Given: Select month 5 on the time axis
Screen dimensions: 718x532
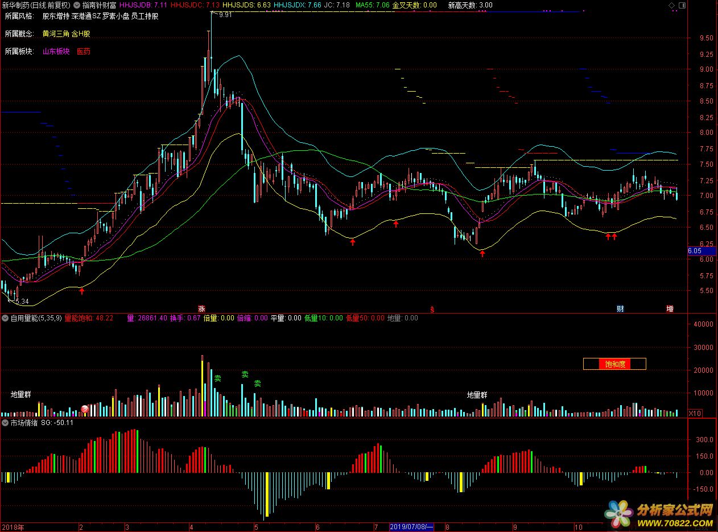Looking at the screenshot, I should click(257, 527).
